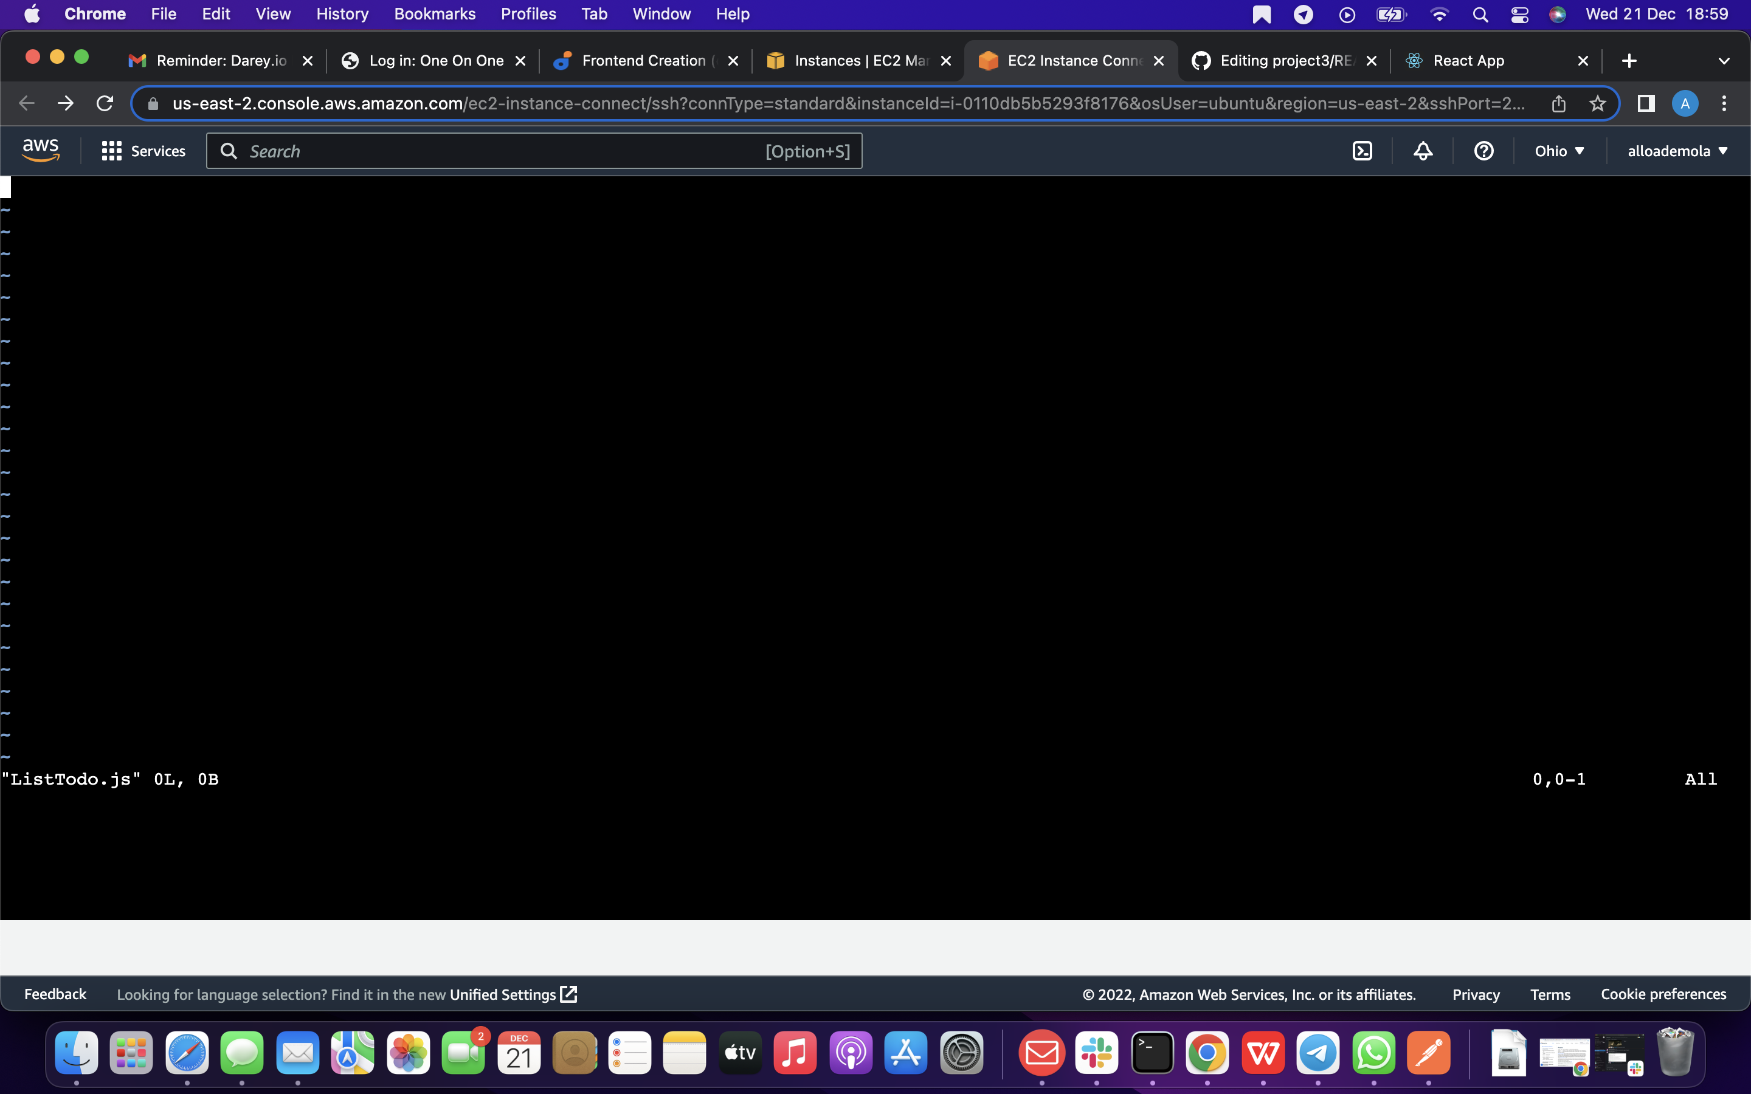Image resolution: width=1751 pixels, height=1094 pixels.
Task: Open Slack from the Dock
Action: [x=1096, y=1053]
